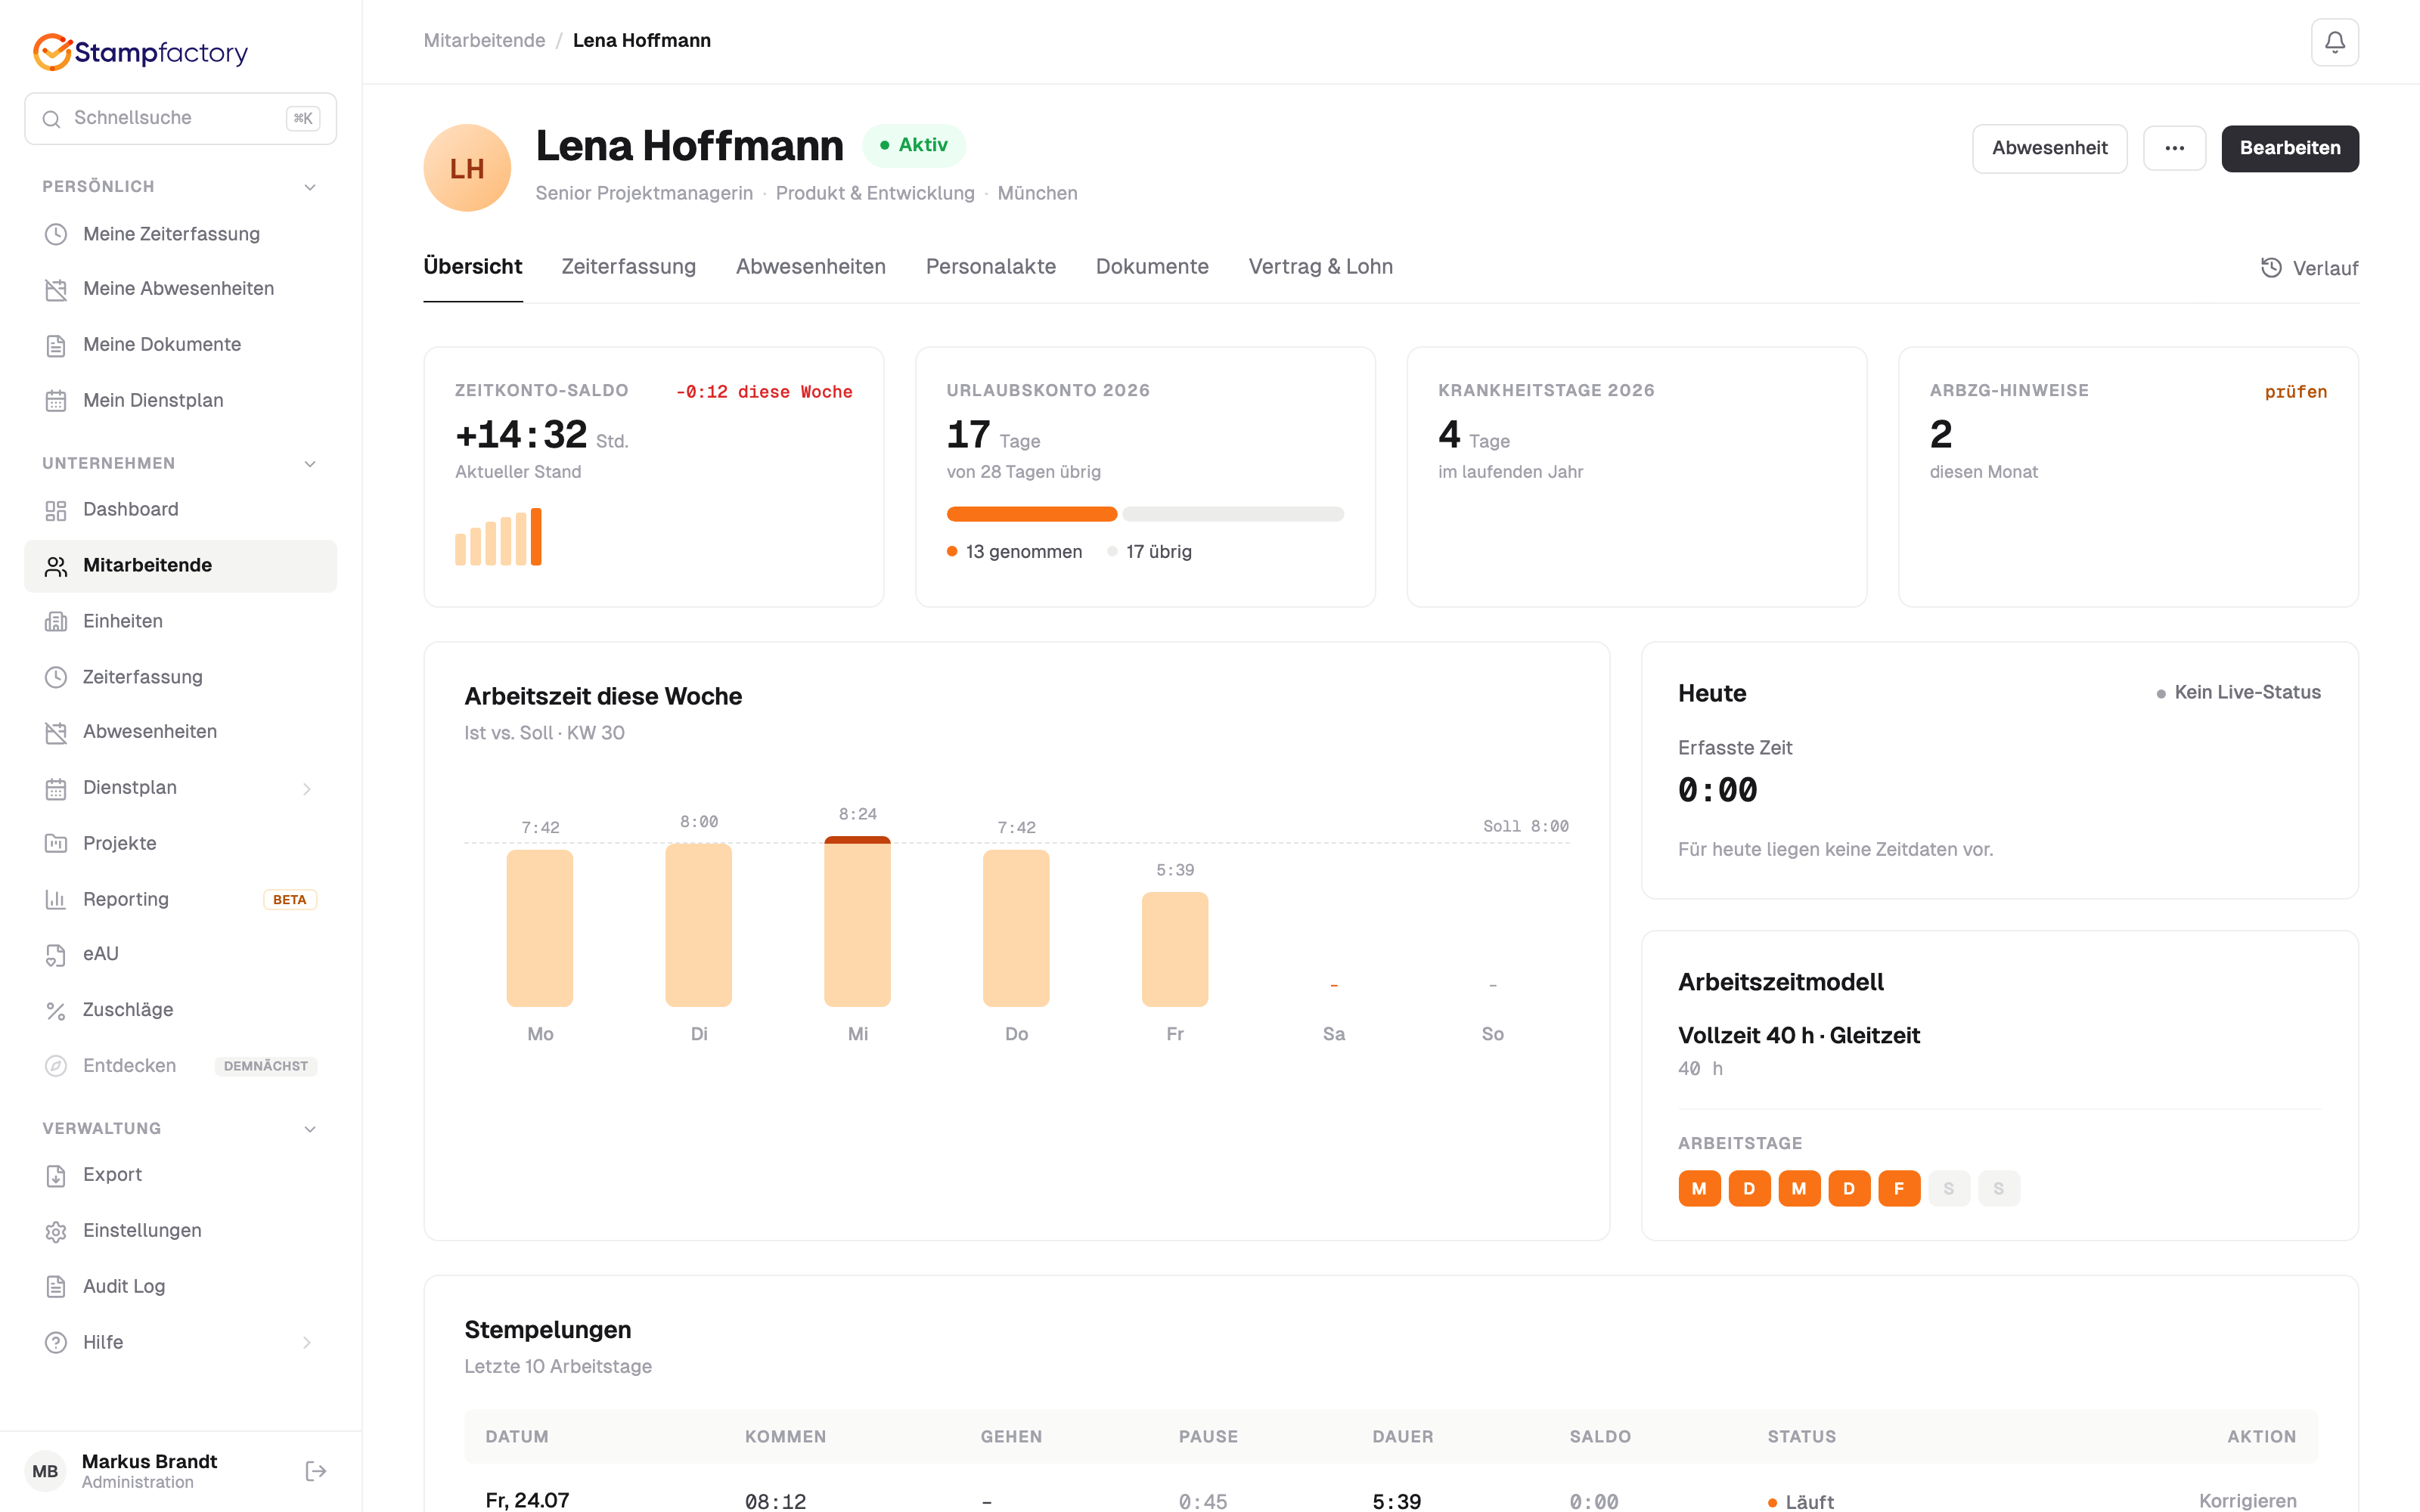Viewport: 2420px width, 1512px height.
Task: Click the Bearbeiten button
Action: pos(2289,148)
